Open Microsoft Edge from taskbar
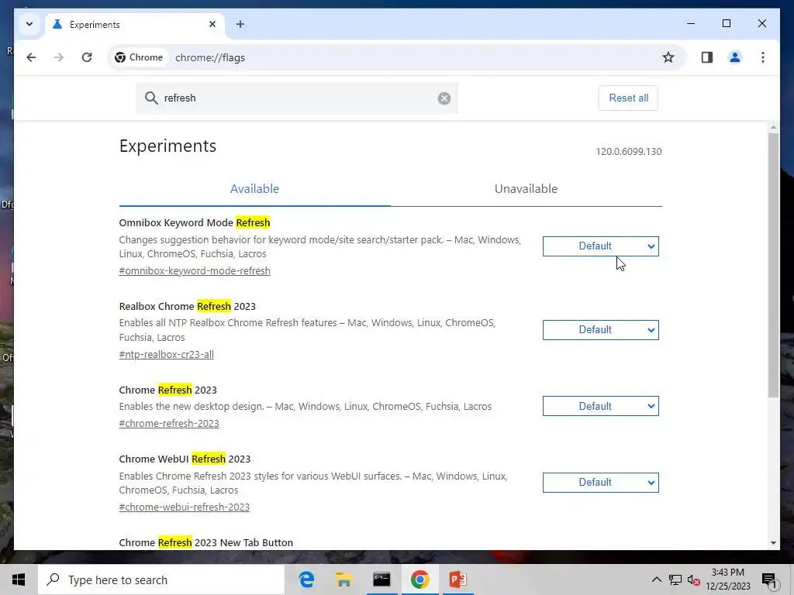 click(306, 580)
